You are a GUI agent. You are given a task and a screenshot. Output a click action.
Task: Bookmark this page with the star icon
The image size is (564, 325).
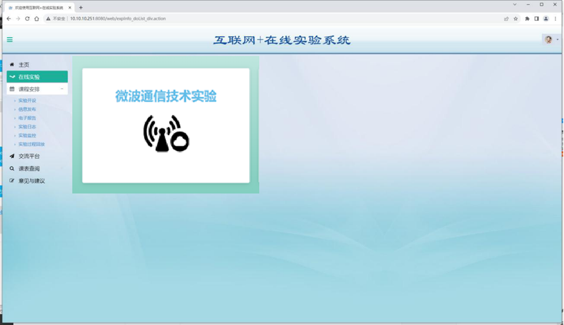point(516,18)
